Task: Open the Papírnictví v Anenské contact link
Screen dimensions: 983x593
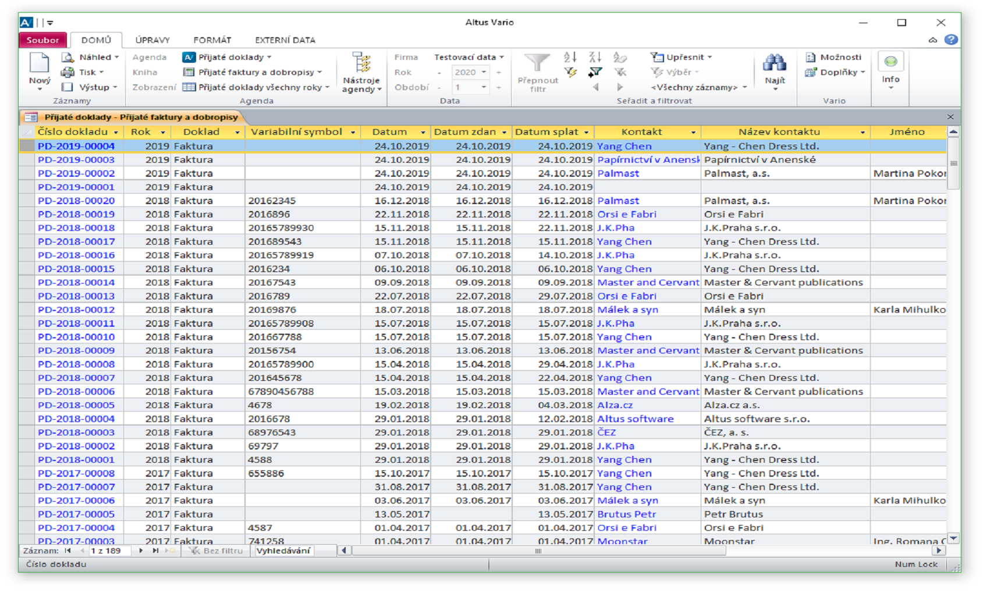Action: click(x=648, y=160)
